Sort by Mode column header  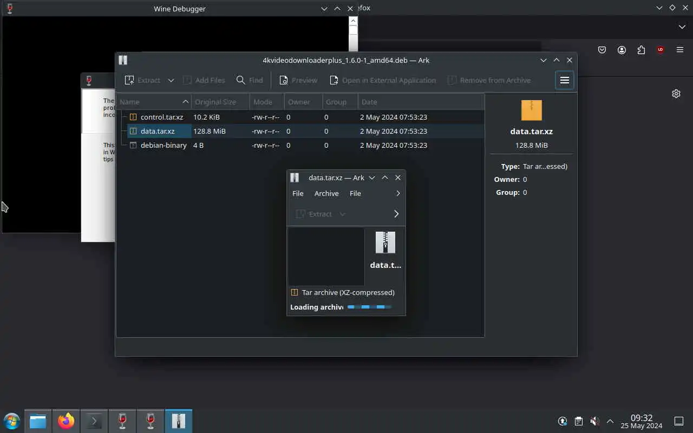tap(267, 102)
